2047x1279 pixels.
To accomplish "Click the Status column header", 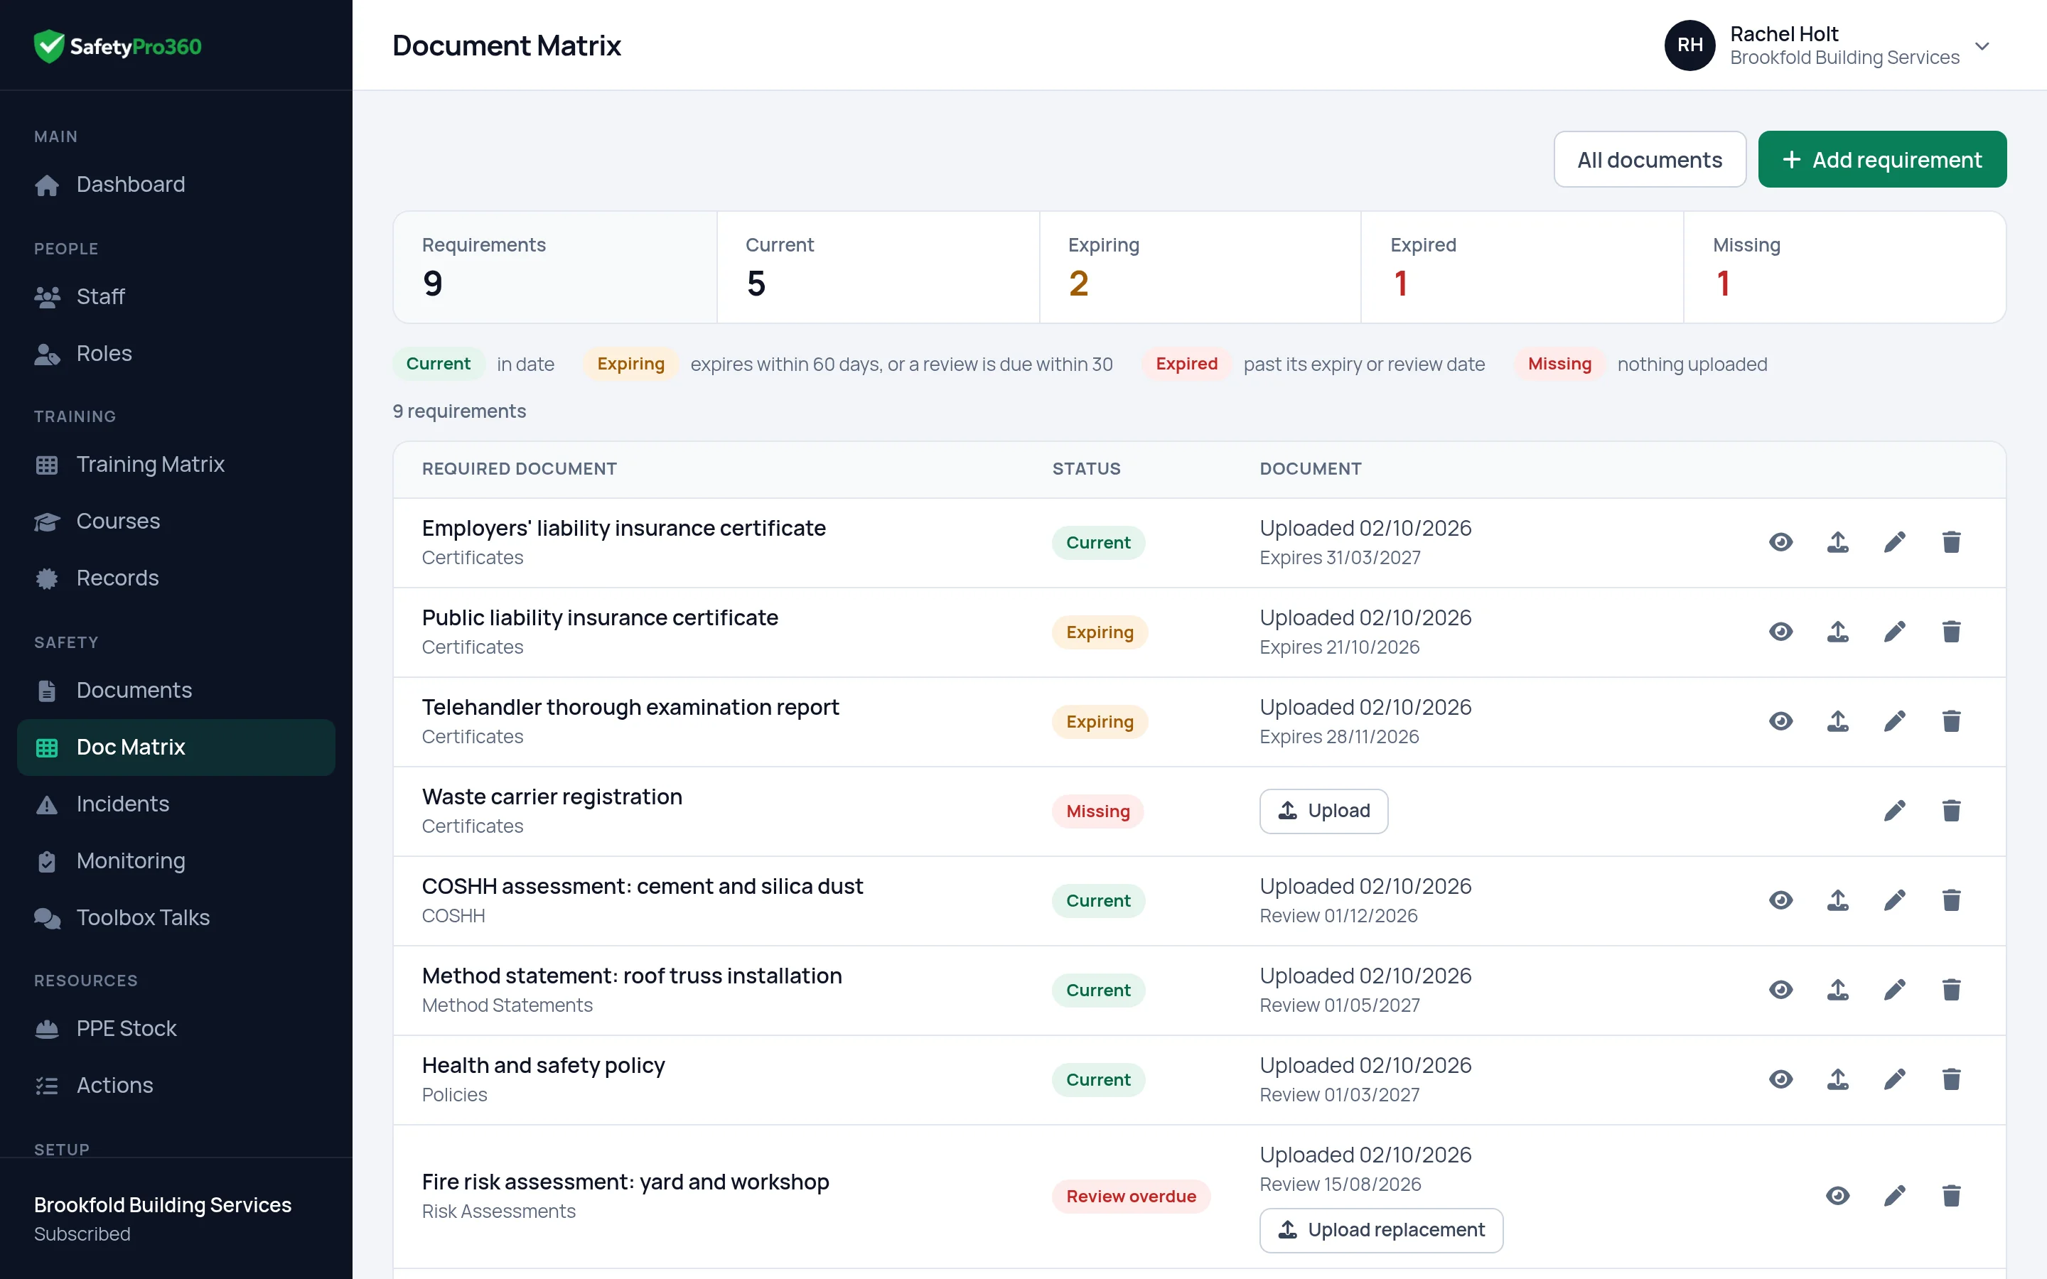I will click(1086, 469).
